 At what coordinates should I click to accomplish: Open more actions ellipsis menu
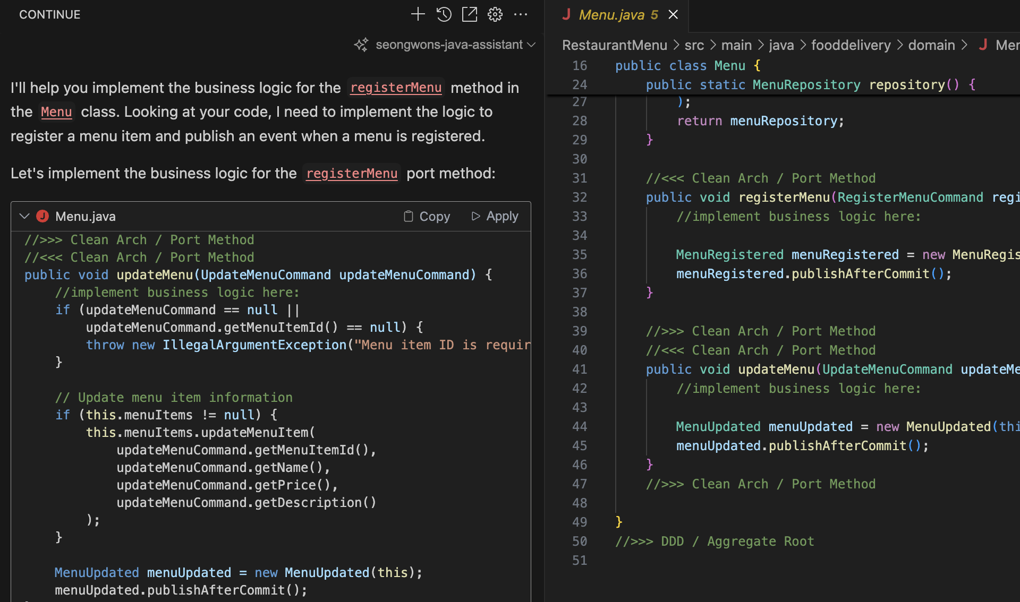pos(521,14)
